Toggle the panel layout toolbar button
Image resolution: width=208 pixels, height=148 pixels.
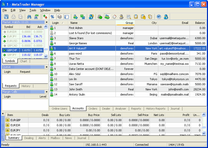click(67, 17)
